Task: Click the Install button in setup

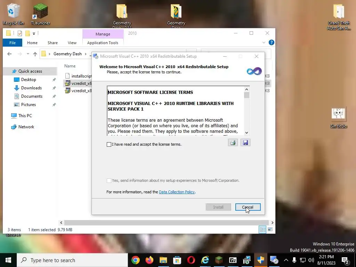Action: tap(218, 207)
